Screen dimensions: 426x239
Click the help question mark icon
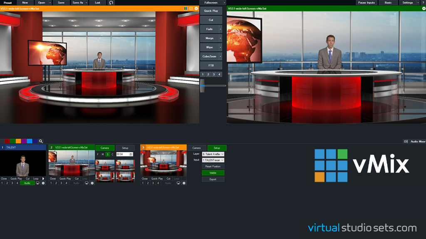[x=423, y=3]
